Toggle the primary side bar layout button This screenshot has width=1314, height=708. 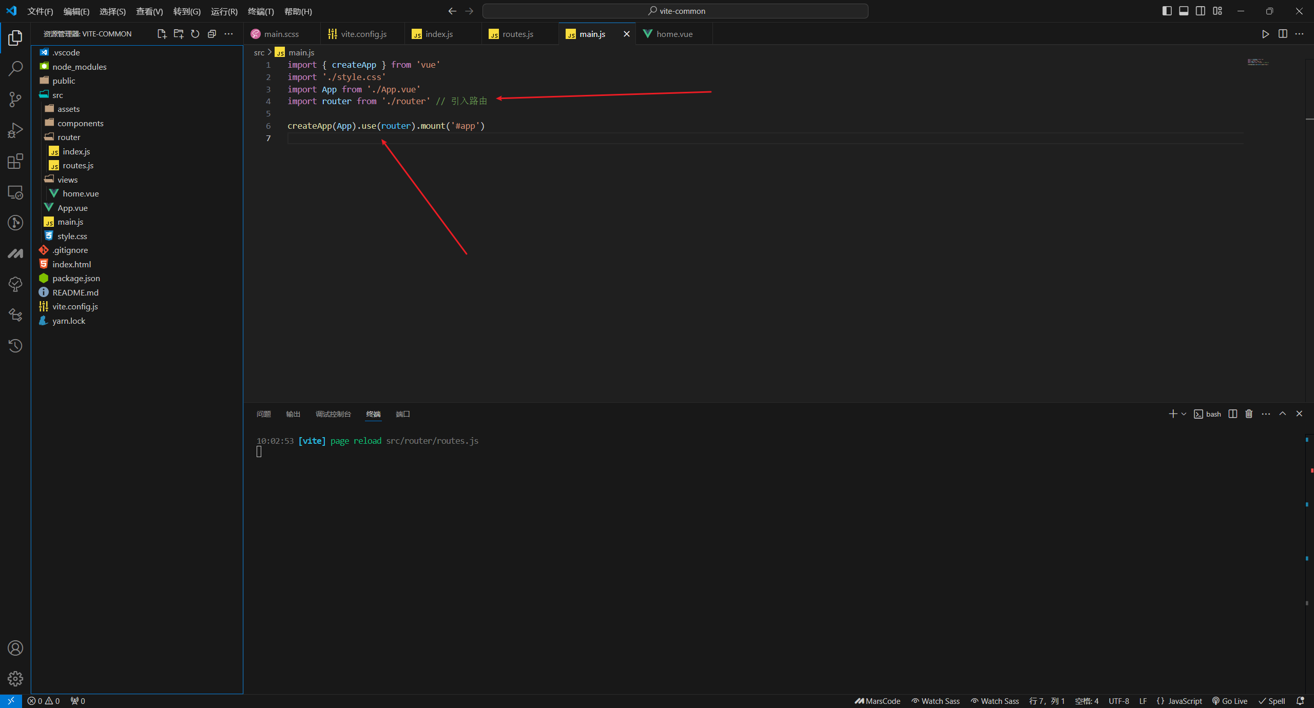point(1167,11)
